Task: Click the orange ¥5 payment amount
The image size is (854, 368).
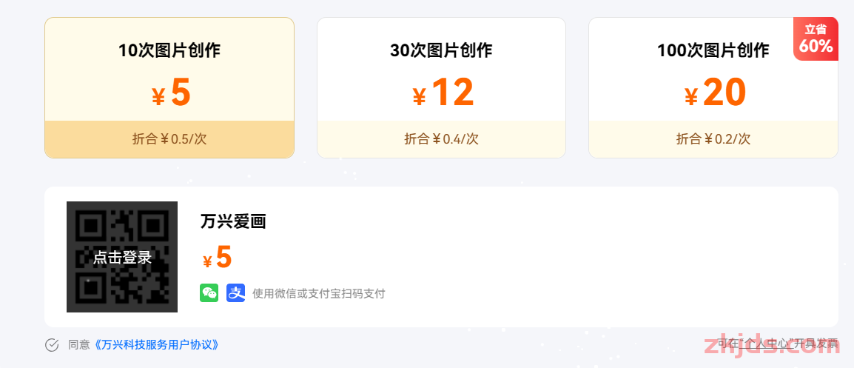Action: point(217,258)
